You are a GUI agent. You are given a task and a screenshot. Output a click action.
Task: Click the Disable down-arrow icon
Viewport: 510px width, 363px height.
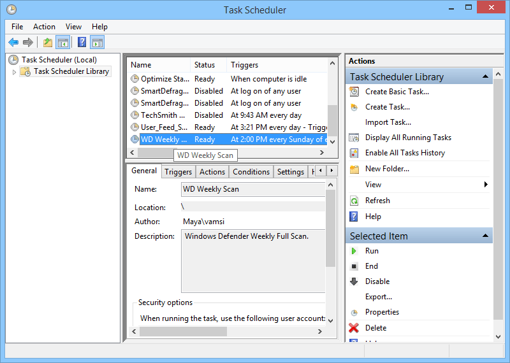pyautogui.click(x=354, y=281)
